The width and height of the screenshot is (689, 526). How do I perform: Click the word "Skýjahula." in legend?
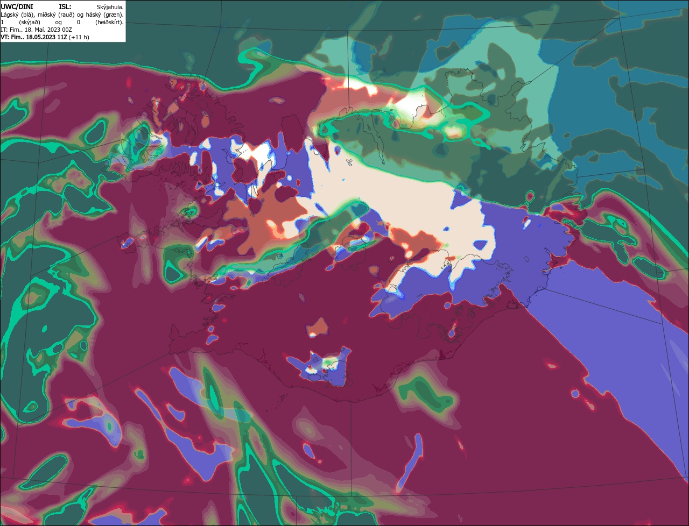[110, 8]
